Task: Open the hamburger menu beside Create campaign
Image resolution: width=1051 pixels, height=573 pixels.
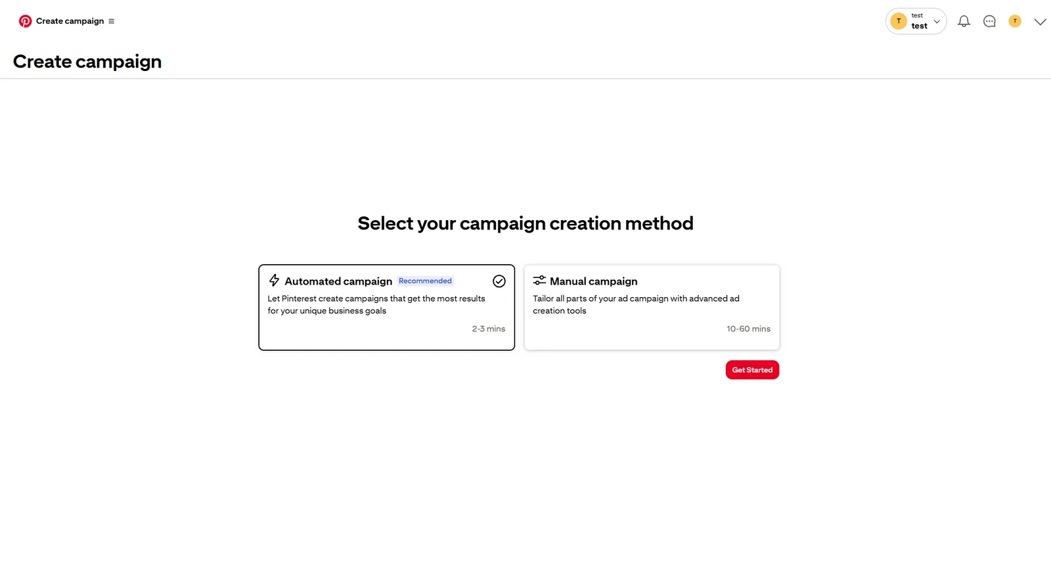Action: coord(112,21)
